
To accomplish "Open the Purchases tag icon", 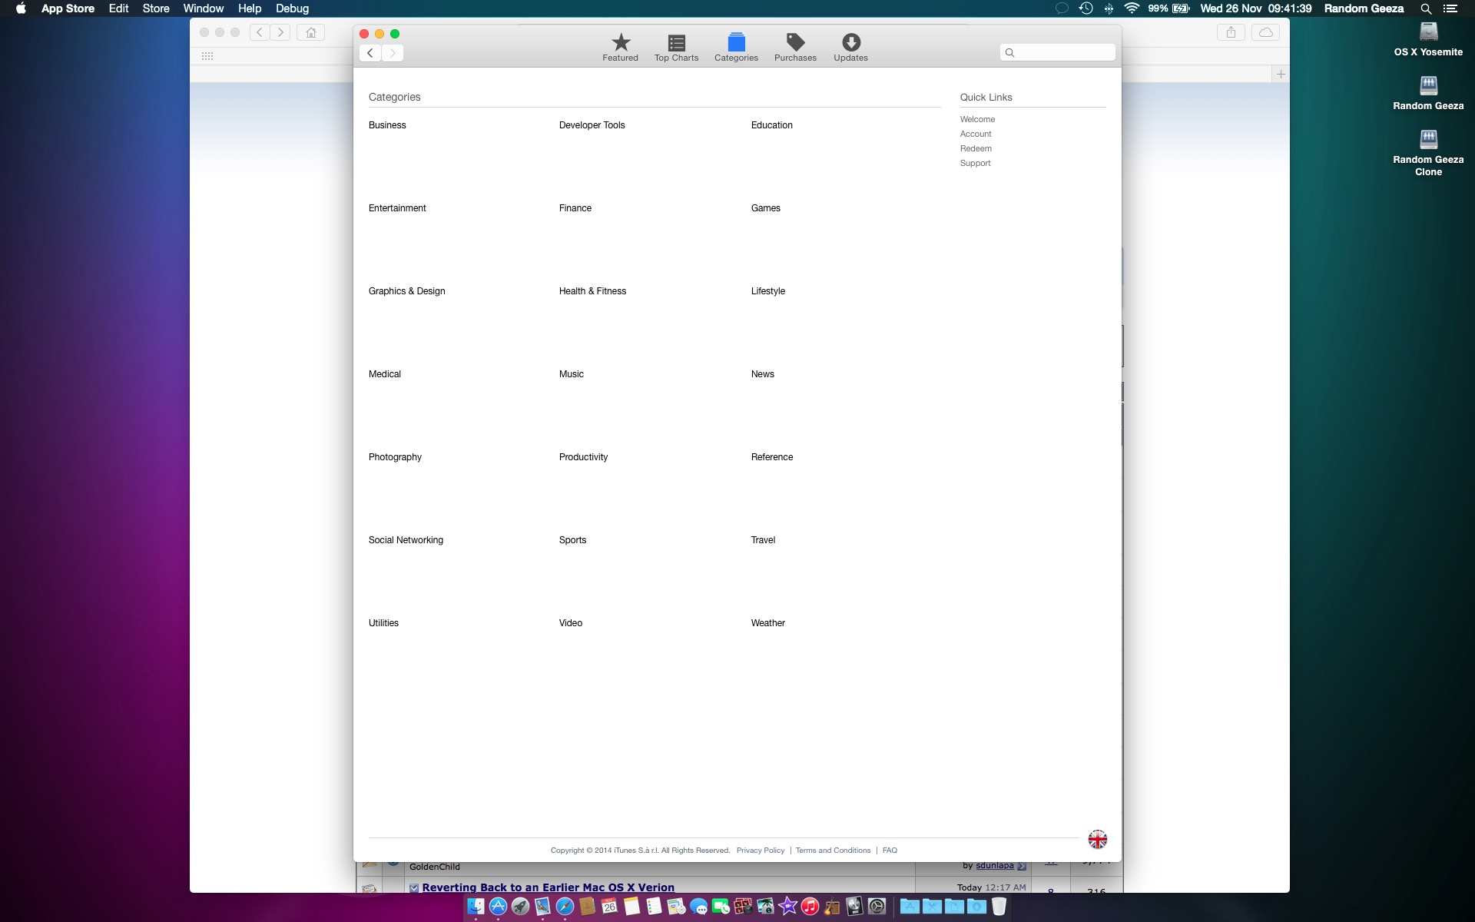I will (795, 48).
